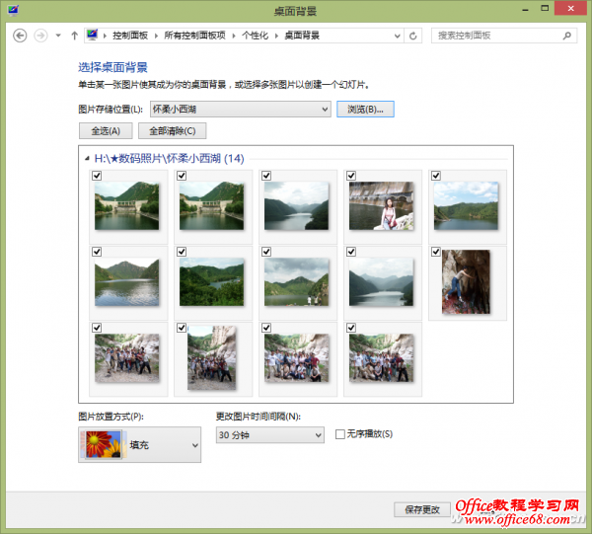Open the 图片放置方式 dropdown showing 填充
The image size is (592, 534).
click(x=140, y=444)
